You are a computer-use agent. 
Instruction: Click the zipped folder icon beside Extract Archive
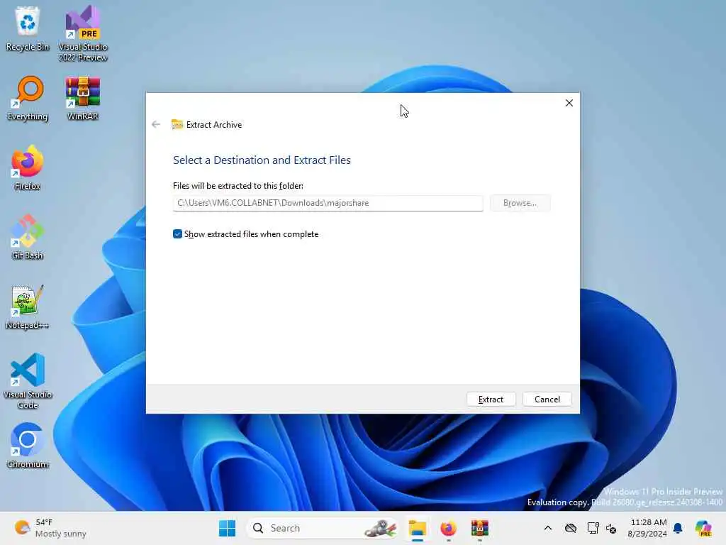click(x=177, y=124)
